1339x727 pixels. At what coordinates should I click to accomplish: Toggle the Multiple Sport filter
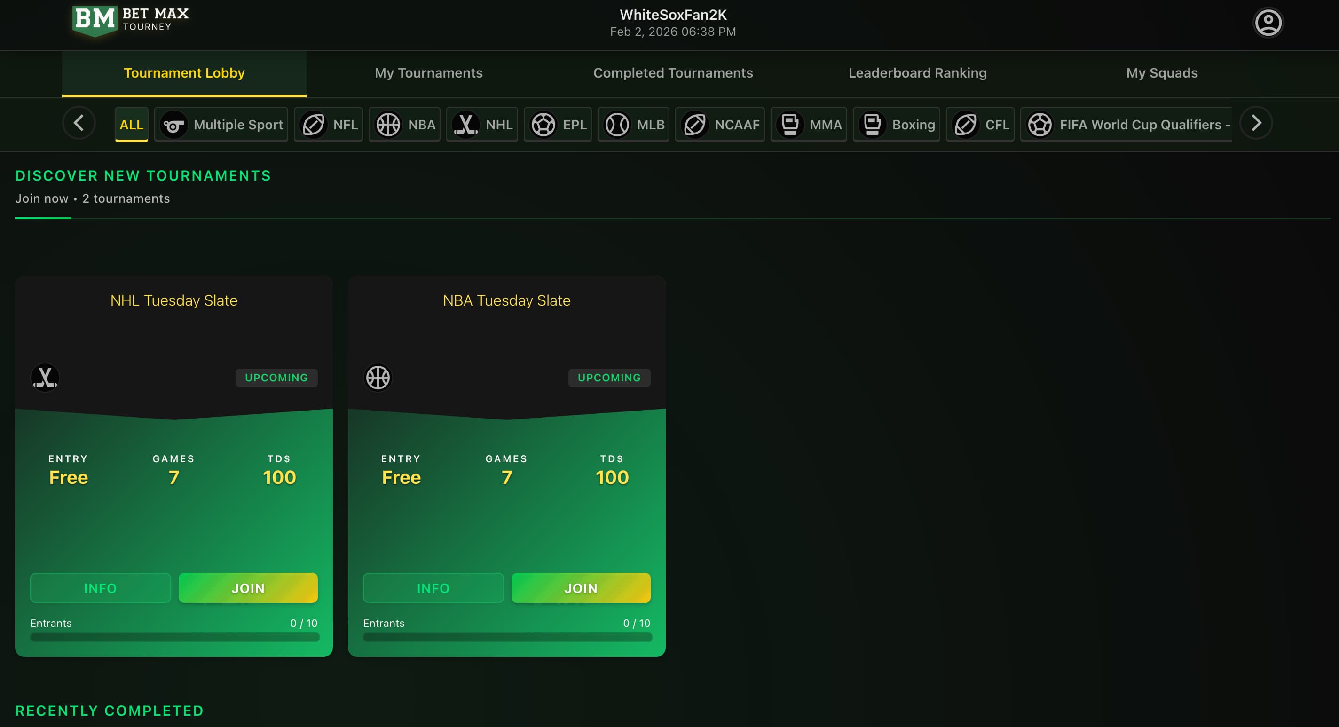click(x=221, y=124)
